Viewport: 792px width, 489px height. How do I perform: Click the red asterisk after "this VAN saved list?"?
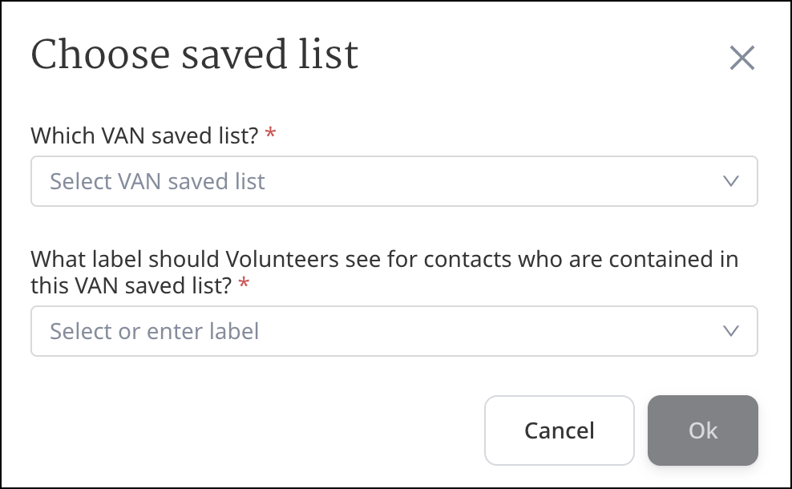point(244,285)
